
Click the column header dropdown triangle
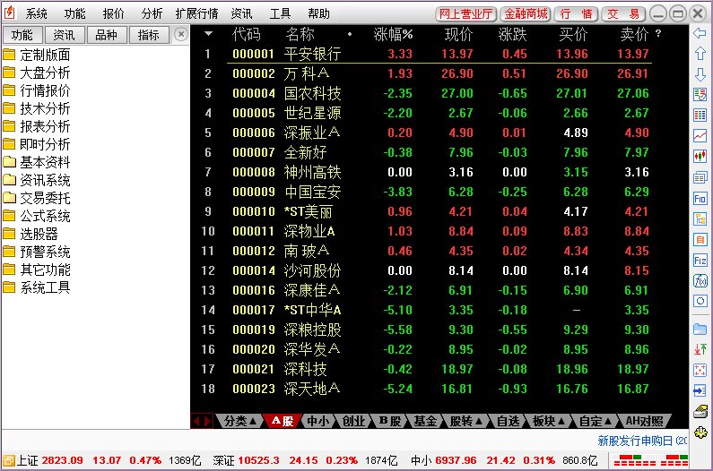click(208, 33)
